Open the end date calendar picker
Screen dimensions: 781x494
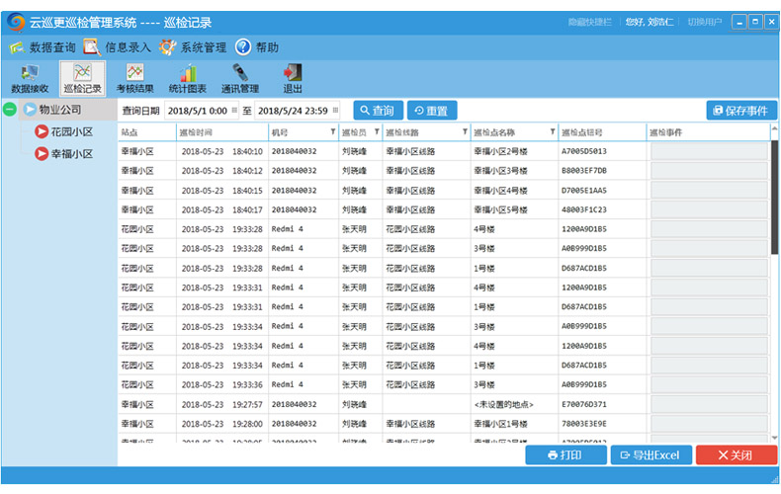click(x=336, y=110)
